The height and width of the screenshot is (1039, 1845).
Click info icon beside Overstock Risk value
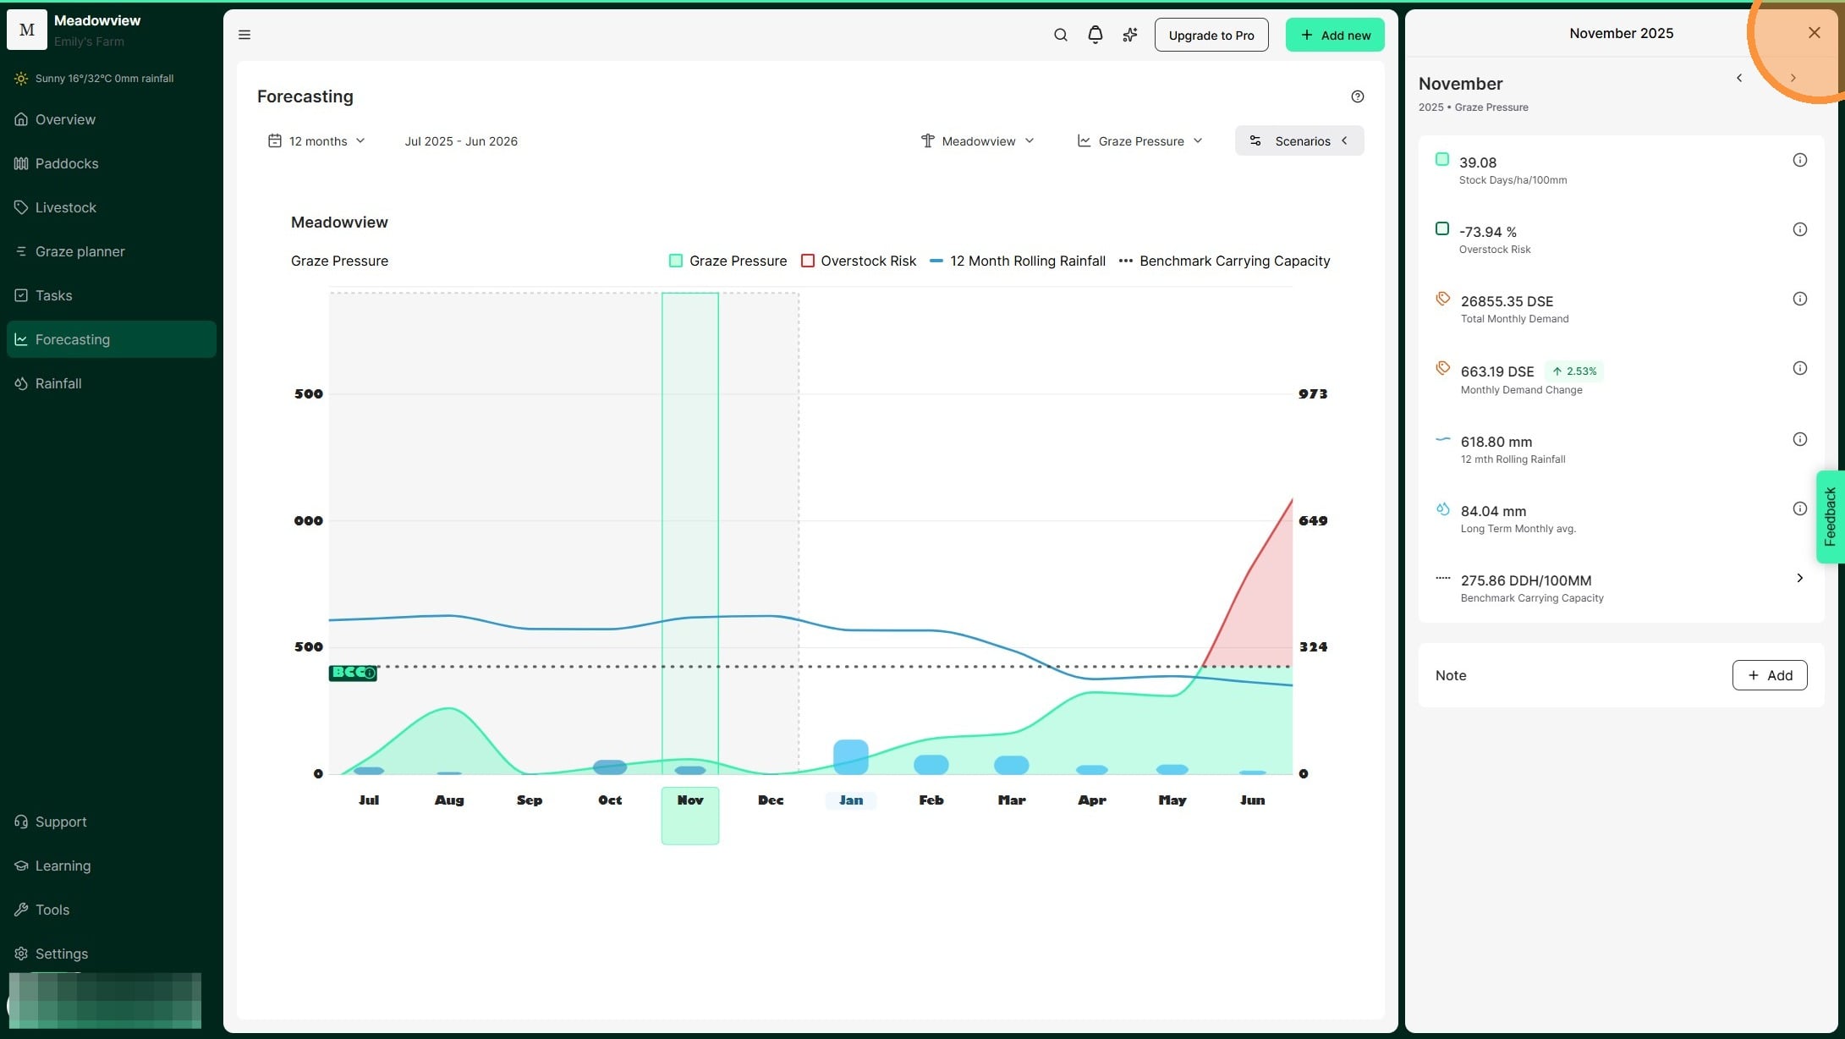tap(1799, 229)
